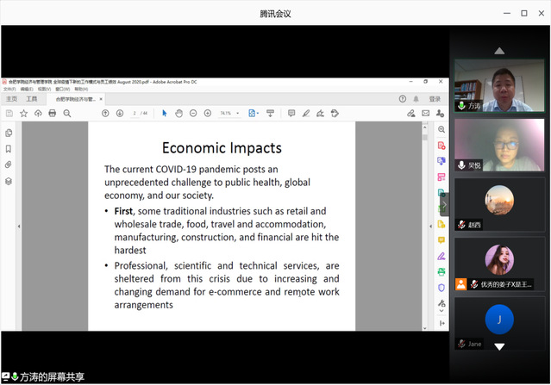
Task: Go to previous page with up arrow
Action: [105, 113]
